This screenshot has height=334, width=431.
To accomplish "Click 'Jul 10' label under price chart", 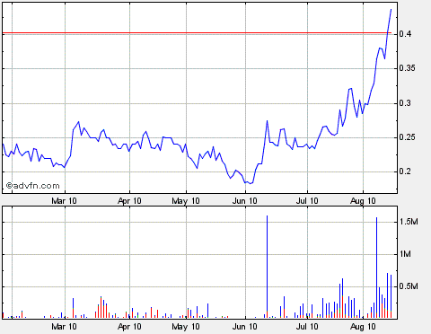I will click(x=307, y=201).
